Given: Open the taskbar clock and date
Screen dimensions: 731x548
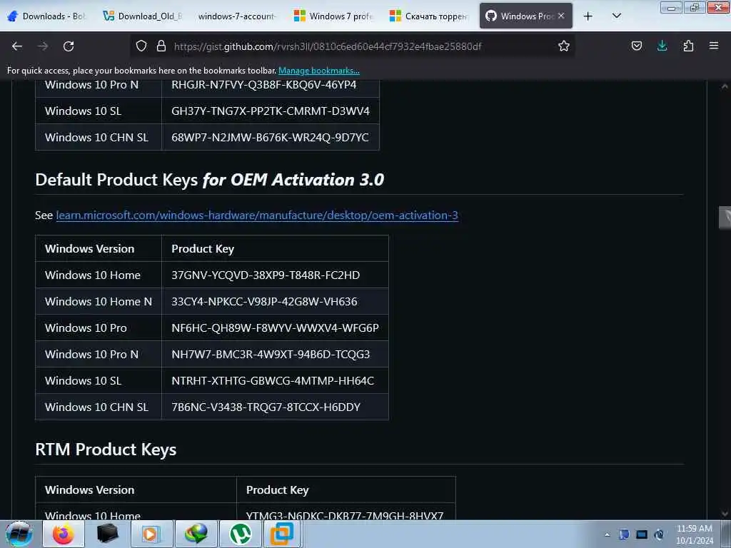Looking at the screenshot, I should 695,534.
